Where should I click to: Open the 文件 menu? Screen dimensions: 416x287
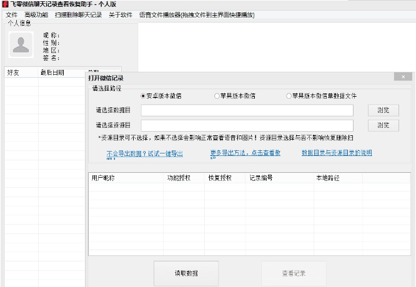click(12, 15)
